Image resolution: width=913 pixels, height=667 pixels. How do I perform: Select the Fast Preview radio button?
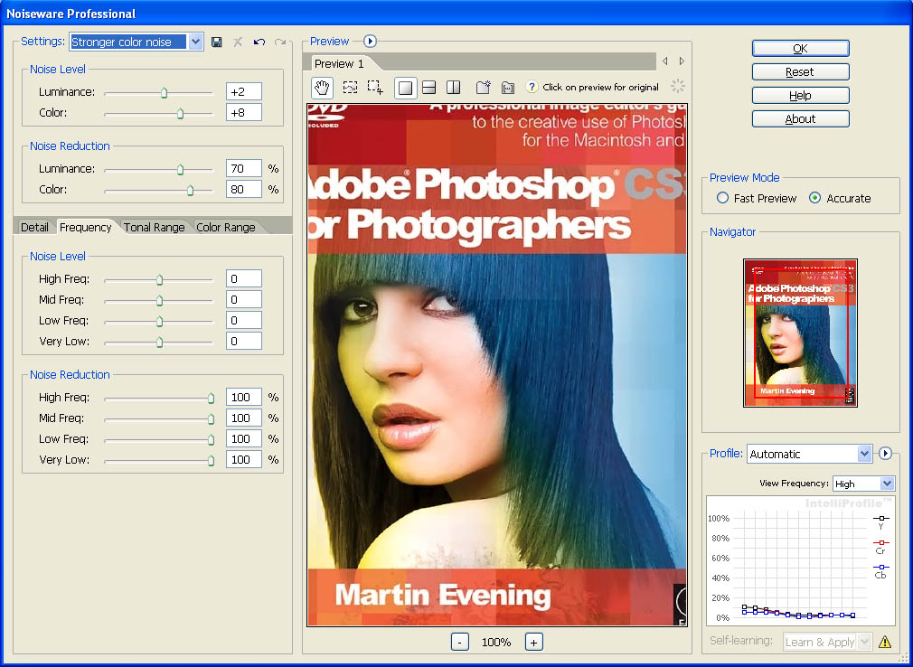pyautogui.click(x=722, y=198)
